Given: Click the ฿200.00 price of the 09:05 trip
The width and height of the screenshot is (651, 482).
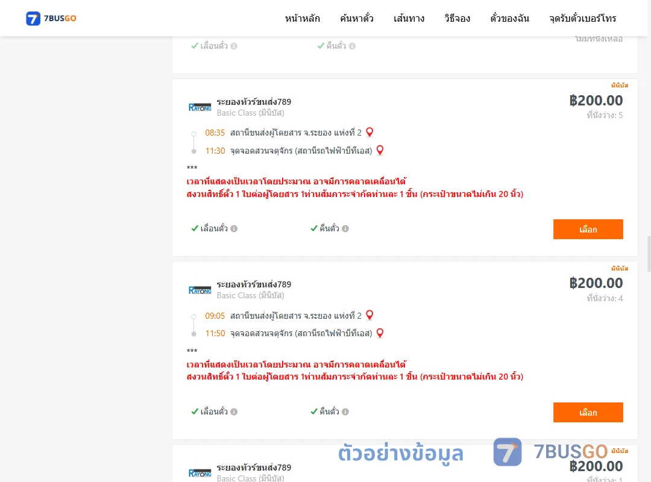Looking at the screenshot, I should (x=596, y=283).
